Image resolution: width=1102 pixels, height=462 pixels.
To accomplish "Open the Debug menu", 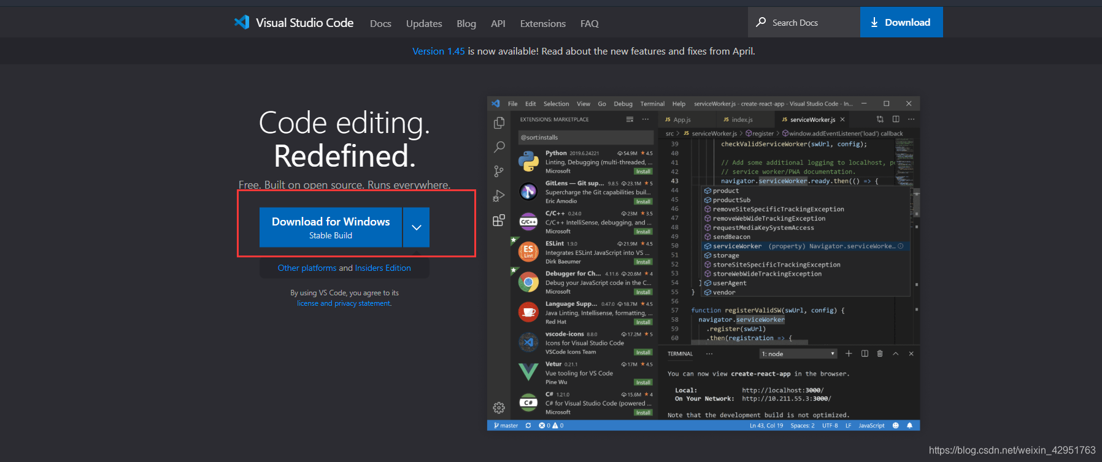I will pos(623,104).
